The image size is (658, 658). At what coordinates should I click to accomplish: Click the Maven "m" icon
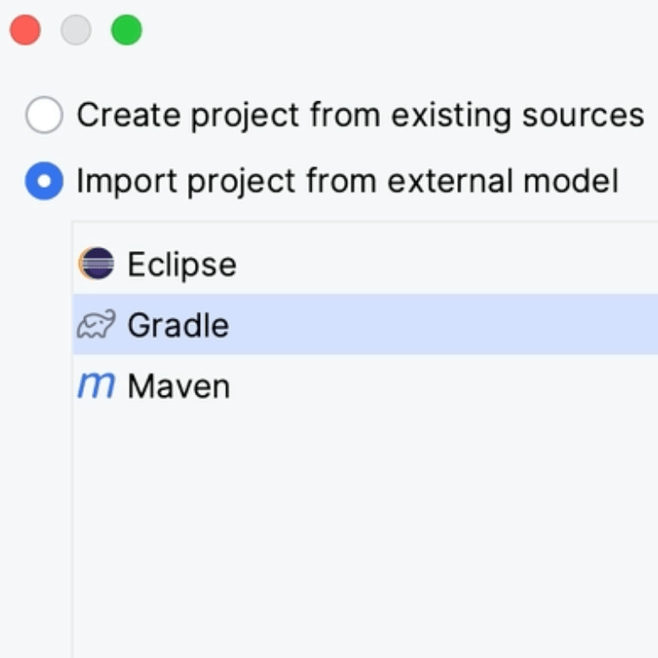point(96,386)
